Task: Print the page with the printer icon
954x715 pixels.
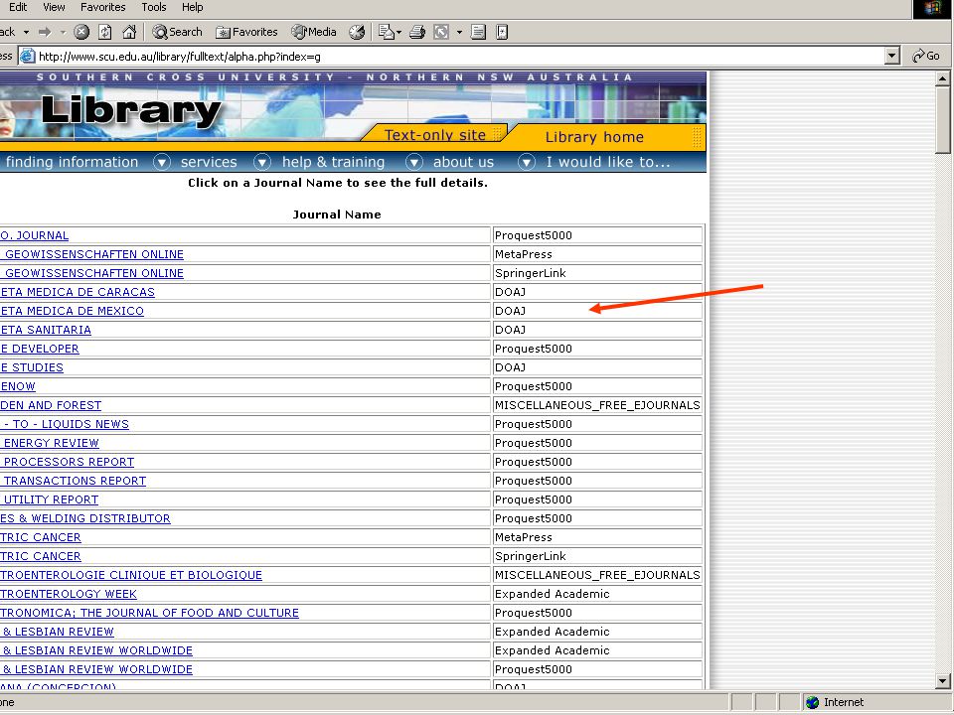Action: 417,32
